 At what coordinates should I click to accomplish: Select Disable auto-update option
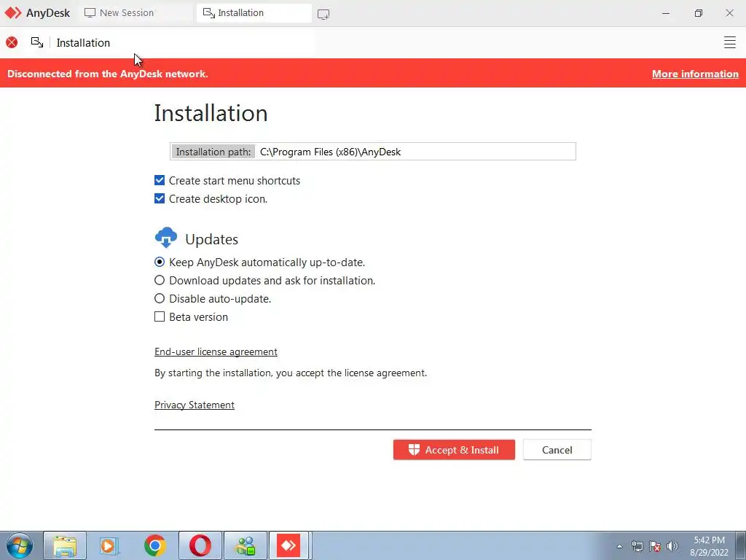(160, 298)
